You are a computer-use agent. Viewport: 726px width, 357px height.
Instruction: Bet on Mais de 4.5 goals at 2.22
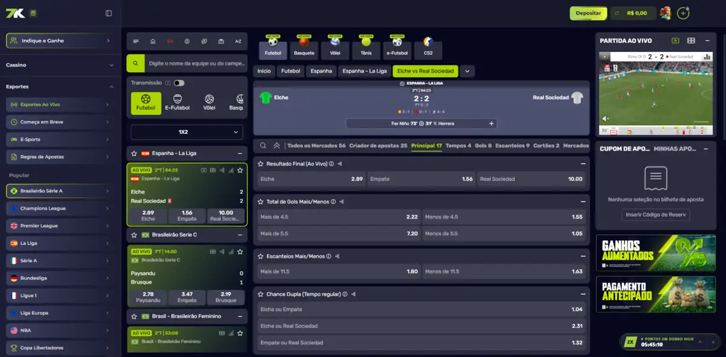point(339,217)
